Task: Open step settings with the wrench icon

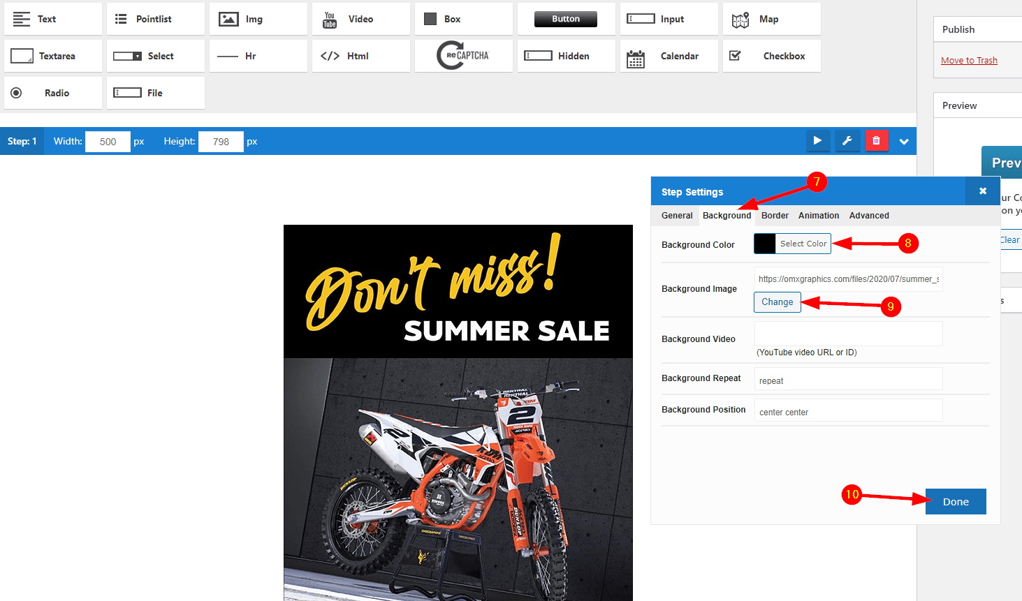Action: click(x=847, y=141)
